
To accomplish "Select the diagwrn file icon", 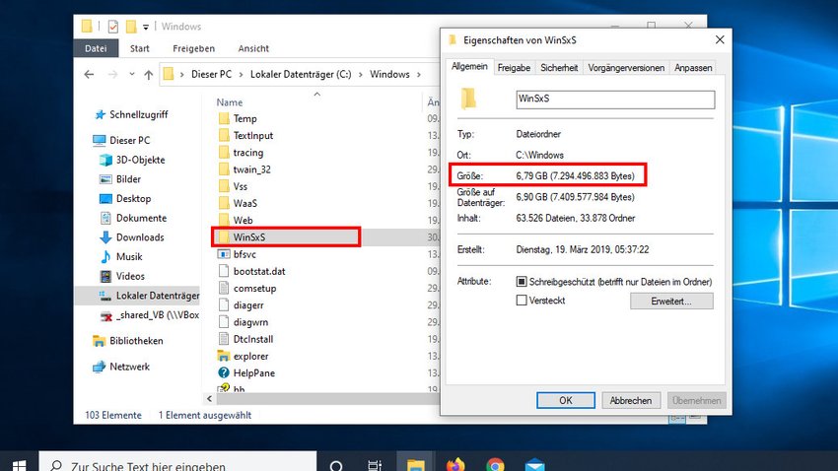I will point(224,322).
